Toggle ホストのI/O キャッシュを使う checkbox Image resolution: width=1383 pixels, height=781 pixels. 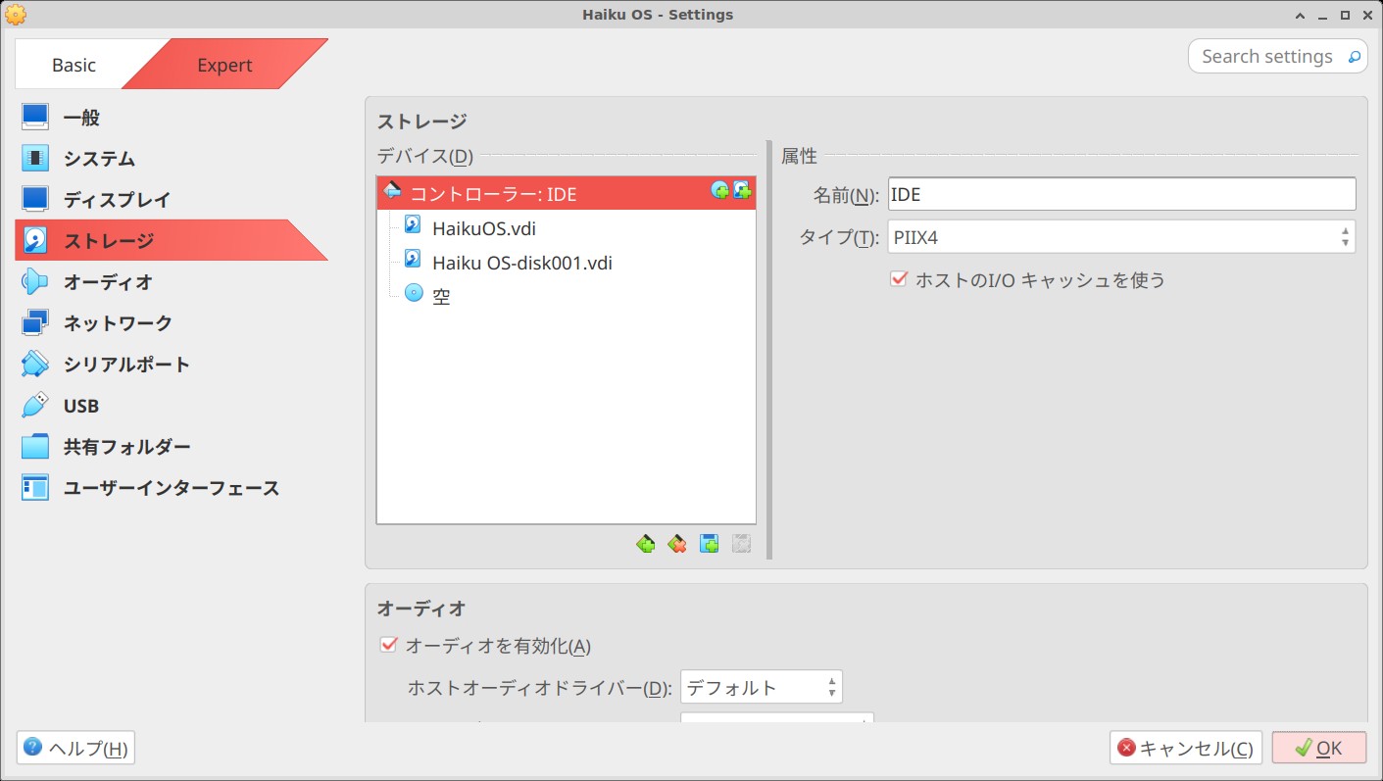(x=898, y=280)
